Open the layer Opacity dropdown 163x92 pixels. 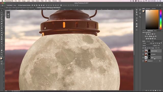161,45
